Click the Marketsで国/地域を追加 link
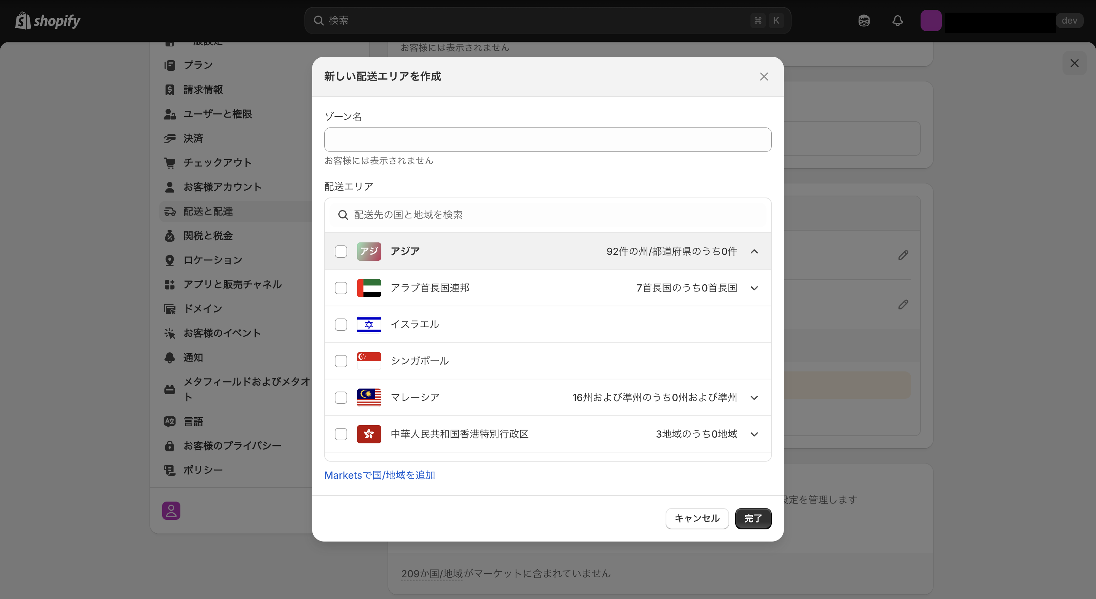 pyautogui.click(x=379, y=475)
